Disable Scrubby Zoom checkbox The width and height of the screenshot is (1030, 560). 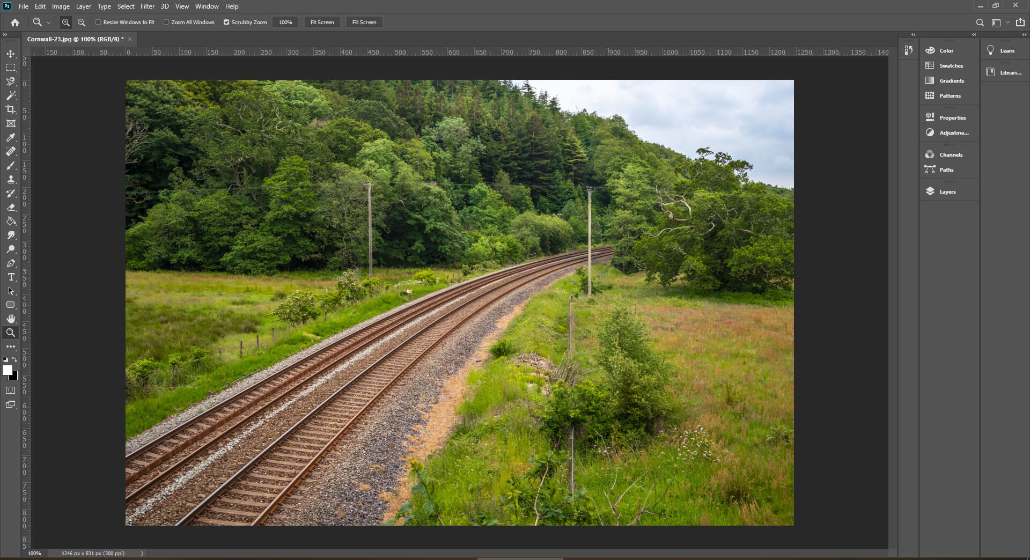coord(226,23)
